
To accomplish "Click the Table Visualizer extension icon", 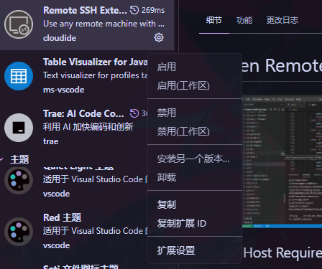I will pos(19,76).
